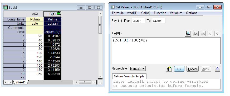Click the Book1 workbook icon

[x=6, y=7]
